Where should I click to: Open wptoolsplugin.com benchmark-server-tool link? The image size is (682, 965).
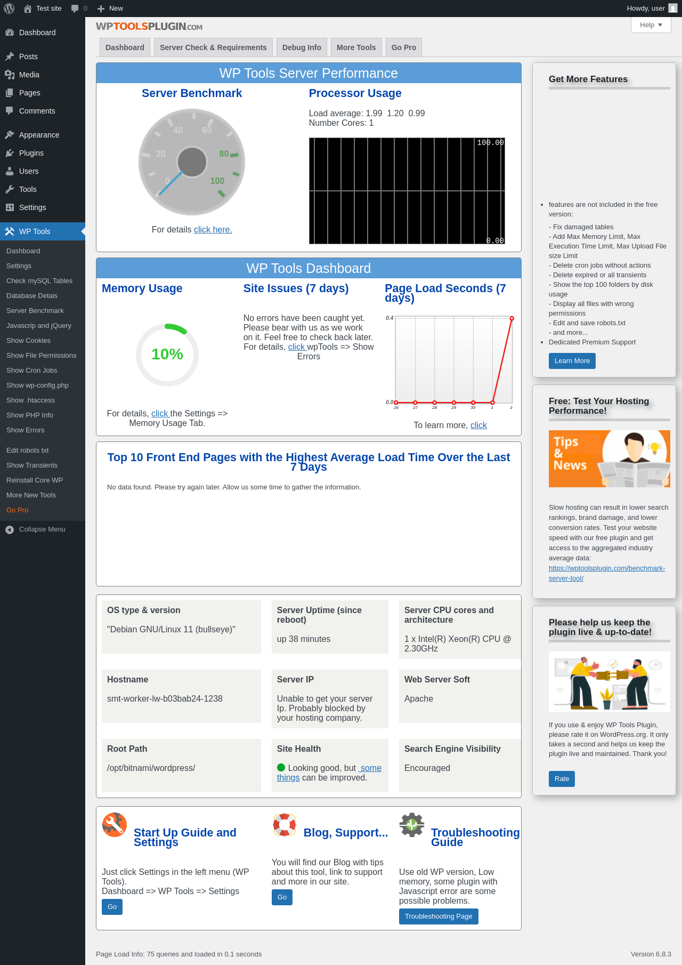coord(607,573)
